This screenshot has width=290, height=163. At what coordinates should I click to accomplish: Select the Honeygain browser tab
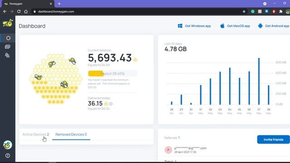(x=28, y=4)
